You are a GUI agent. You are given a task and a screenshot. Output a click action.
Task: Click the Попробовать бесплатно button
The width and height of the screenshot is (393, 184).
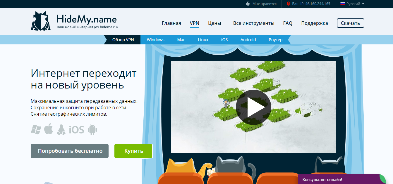click(x=70, y=151)
